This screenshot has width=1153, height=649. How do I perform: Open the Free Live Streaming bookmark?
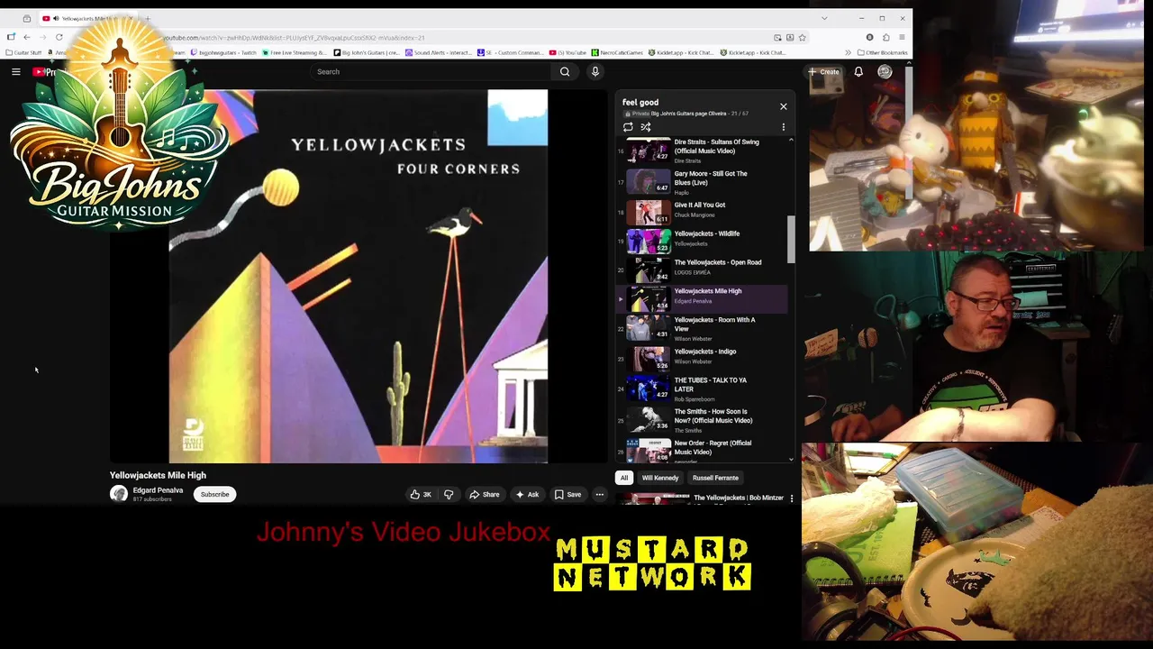tap(295, 52)
